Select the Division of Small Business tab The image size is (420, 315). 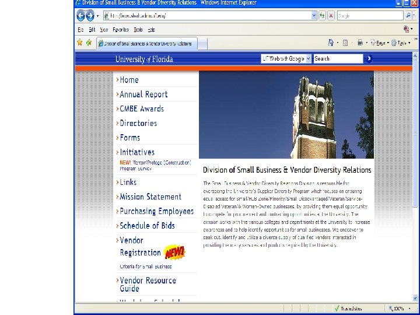coord(147,44)
